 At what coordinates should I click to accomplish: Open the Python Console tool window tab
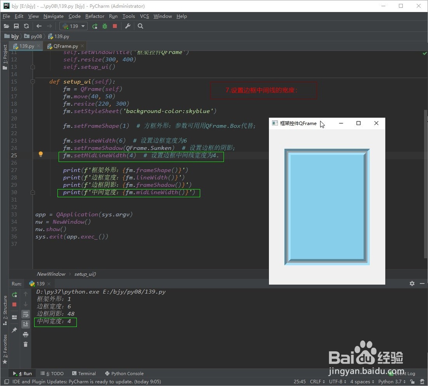125,374
